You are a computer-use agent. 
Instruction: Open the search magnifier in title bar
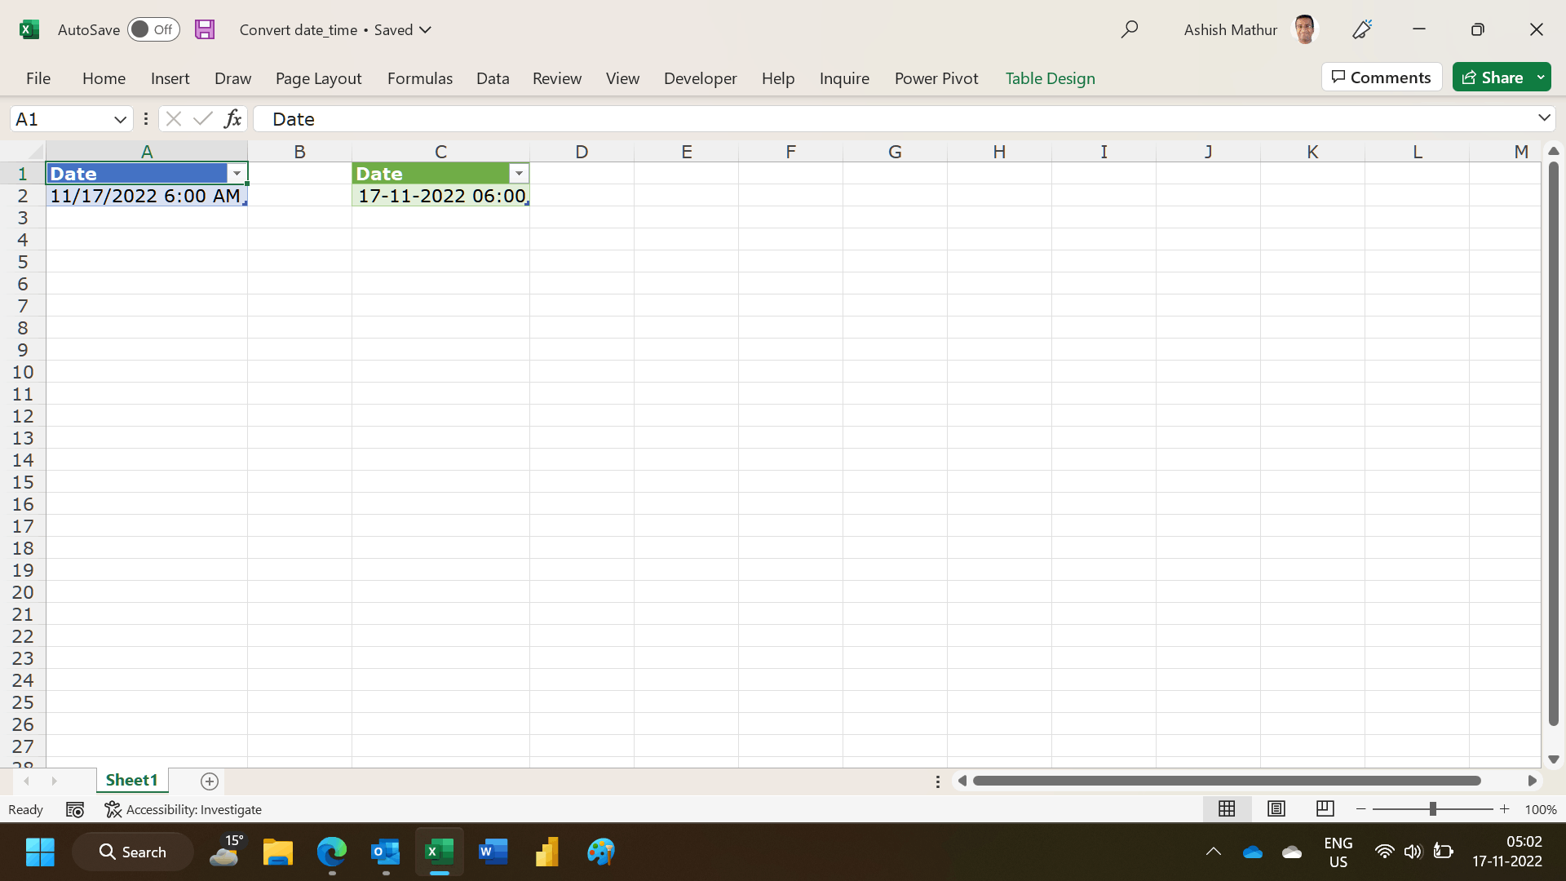point(1129,30)
